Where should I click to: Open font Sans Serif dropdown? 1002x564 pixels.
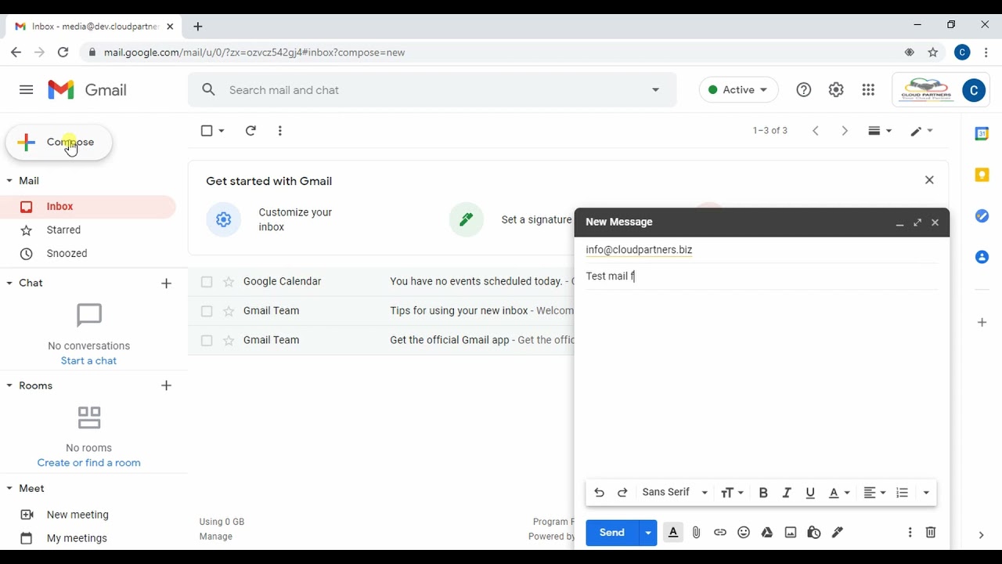(x=675, y=493)
